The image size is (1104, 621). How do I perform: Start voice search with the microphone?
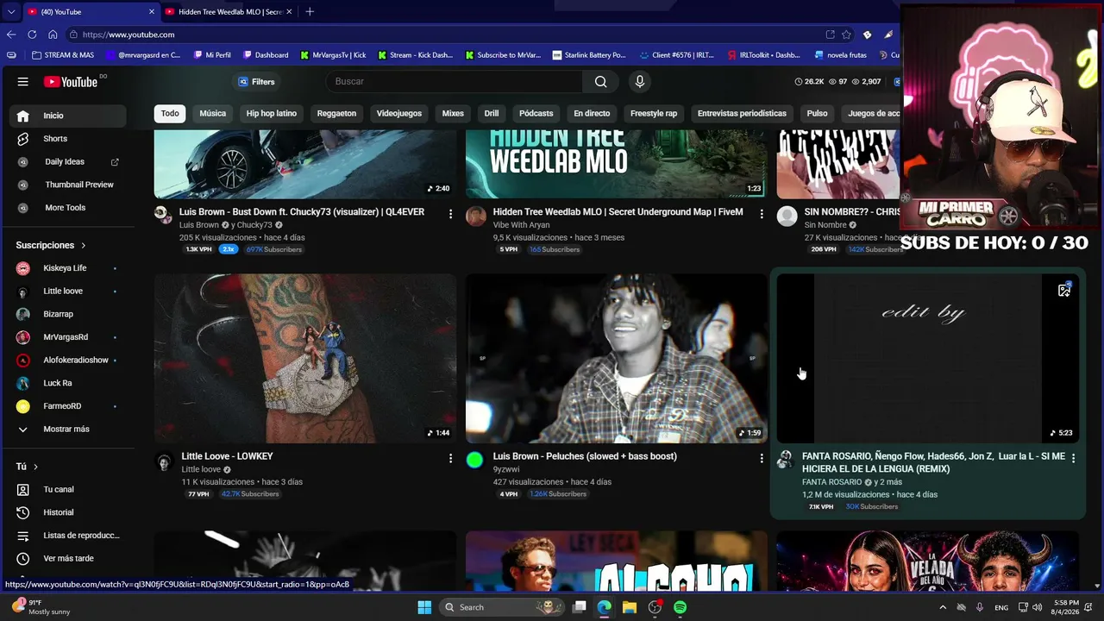(x=639, y=82)
